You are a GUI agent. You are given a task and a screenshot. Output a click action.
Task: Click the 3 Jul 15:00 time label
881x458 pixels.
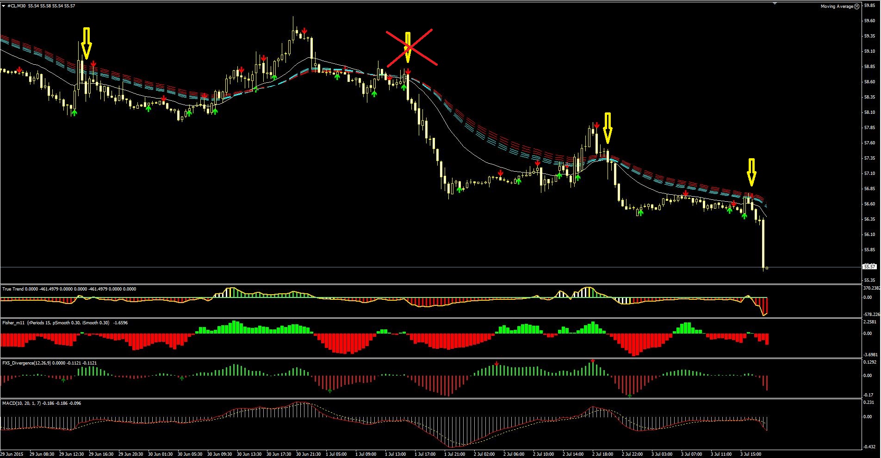click(751, 454)
